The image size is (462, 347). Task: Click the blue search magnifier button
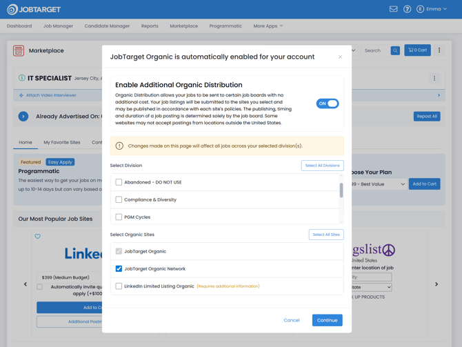(395, 50)
